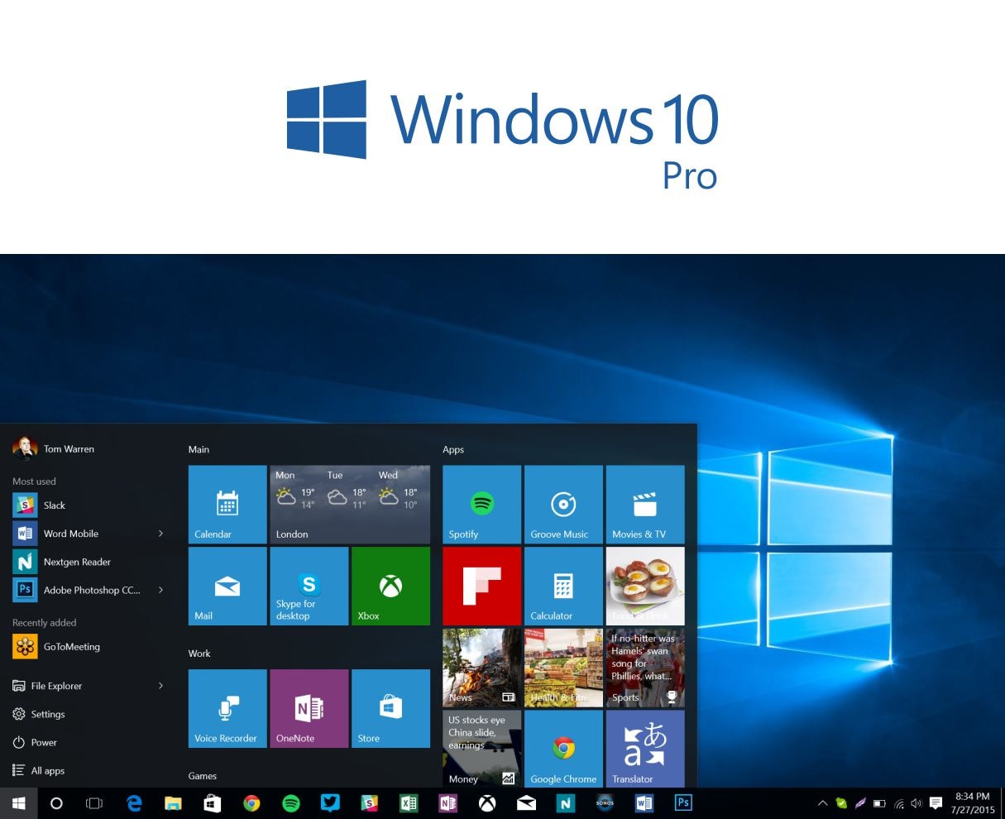Image resolution: width=1005 pixels, height=819 pixels.
Task: Expand the Word Mobile jump list arrow
Action: pos(160,534)
